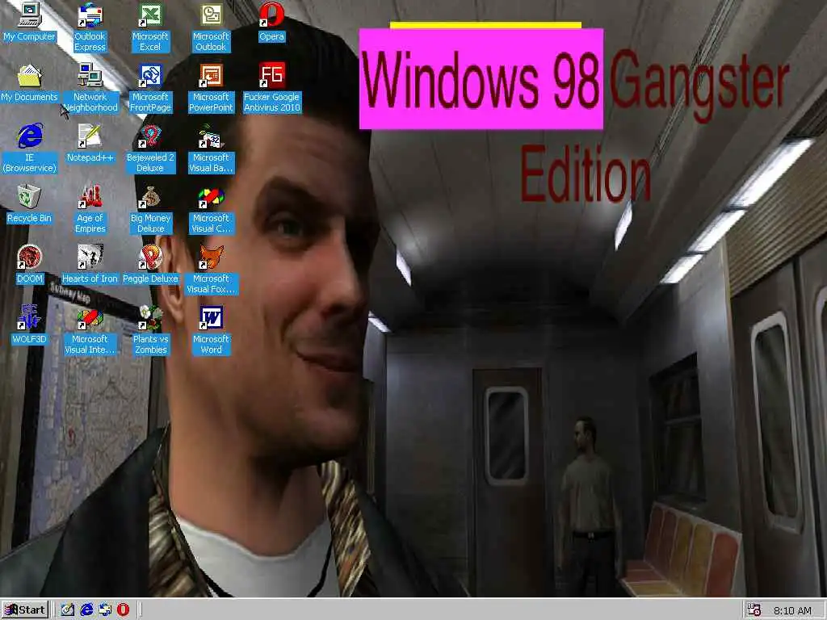Select the DOOM desktop icon
Image resolution: width=827 pixels, height=620 pixels.
(30, 265)
